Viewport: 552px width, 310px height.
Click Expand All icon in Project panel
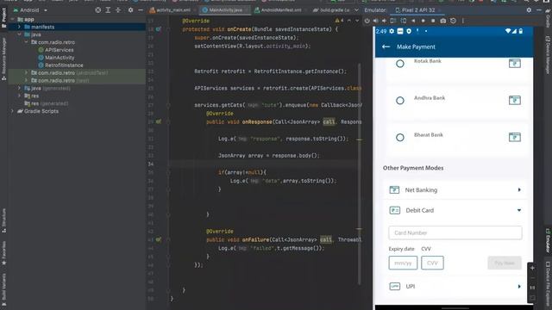[x=108, y=10]
